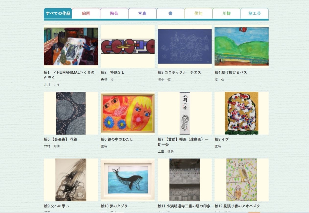Click the 絵12 見張り番のアオバズク title link
The width and height of the screenshot is (309, 213).
pos(237,206)
